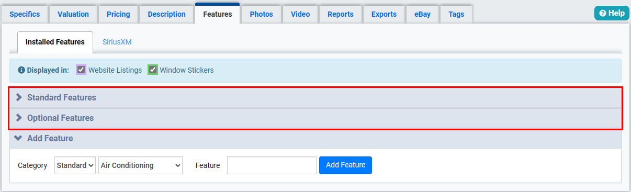Expand Optional Features chevron arrow

coord(19,118)
